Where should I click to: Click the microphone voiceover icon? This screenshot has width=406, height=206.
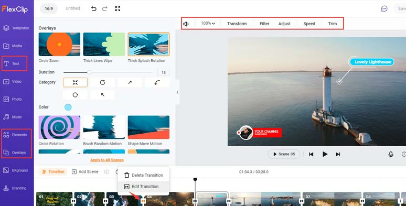point(391,154)
